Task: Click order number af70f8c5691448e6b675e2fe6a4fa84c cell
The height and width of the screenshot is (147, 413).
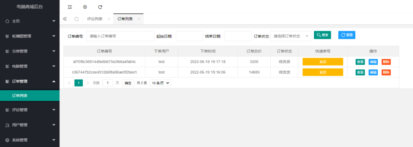Action: click(104, 62)
